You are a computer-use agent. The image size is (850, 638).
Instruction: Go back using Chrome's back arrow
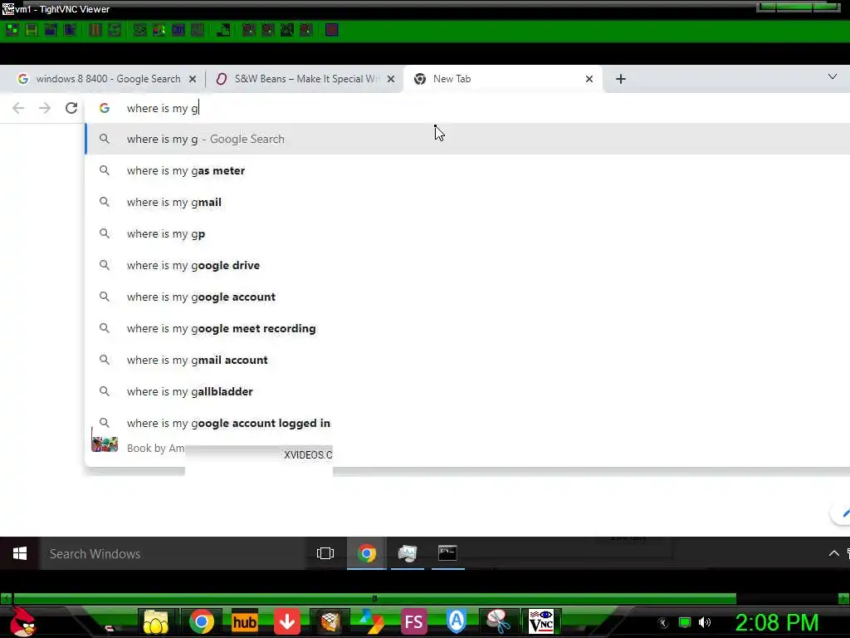(18, 108)
